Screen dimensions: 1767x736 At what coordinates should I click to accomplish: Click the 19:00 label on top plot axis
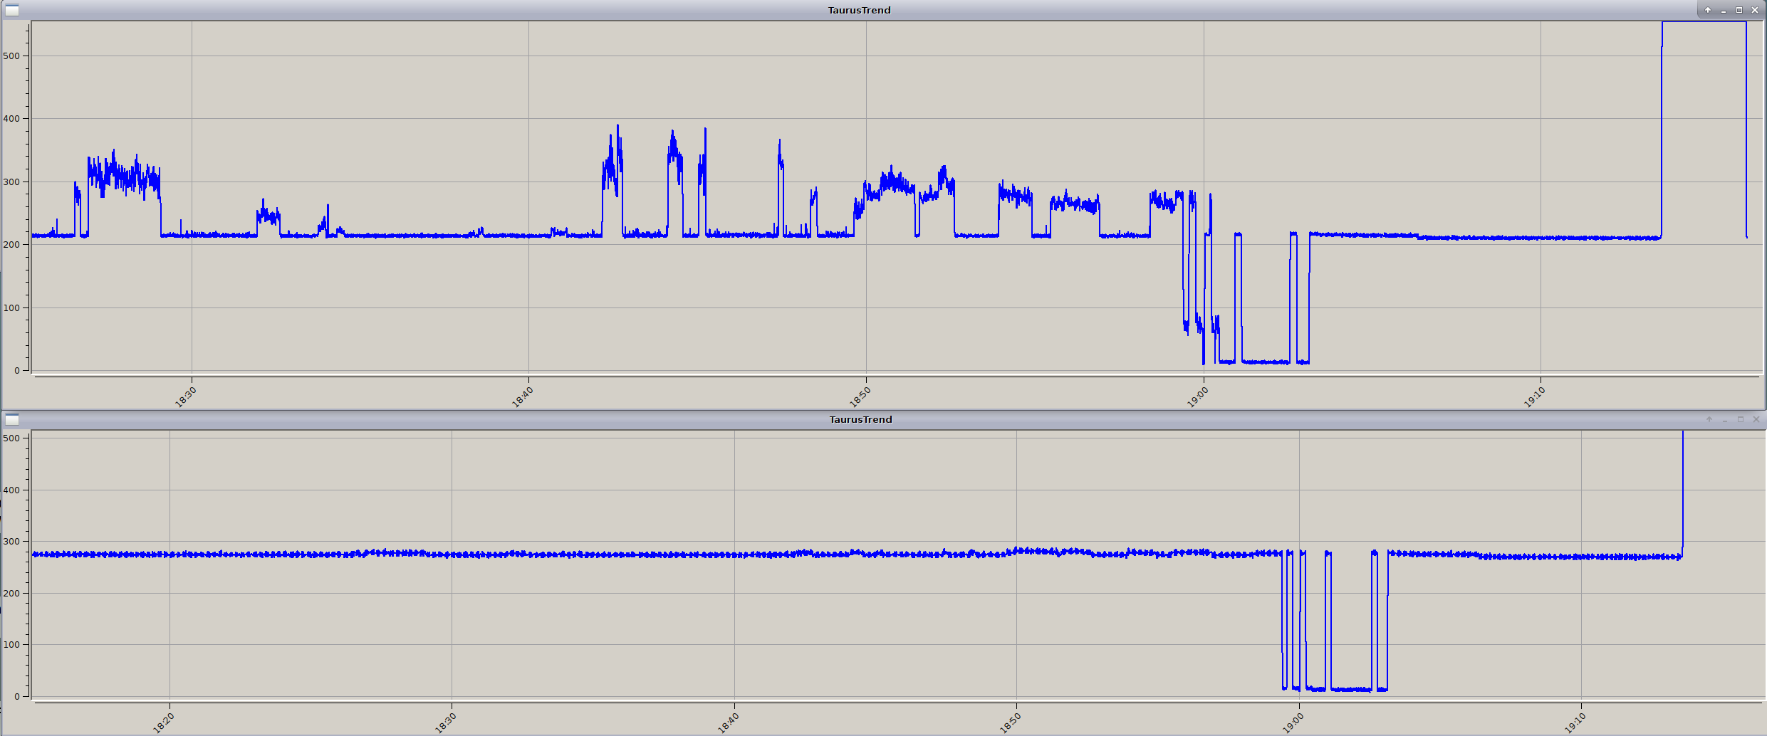[1197, 397]
